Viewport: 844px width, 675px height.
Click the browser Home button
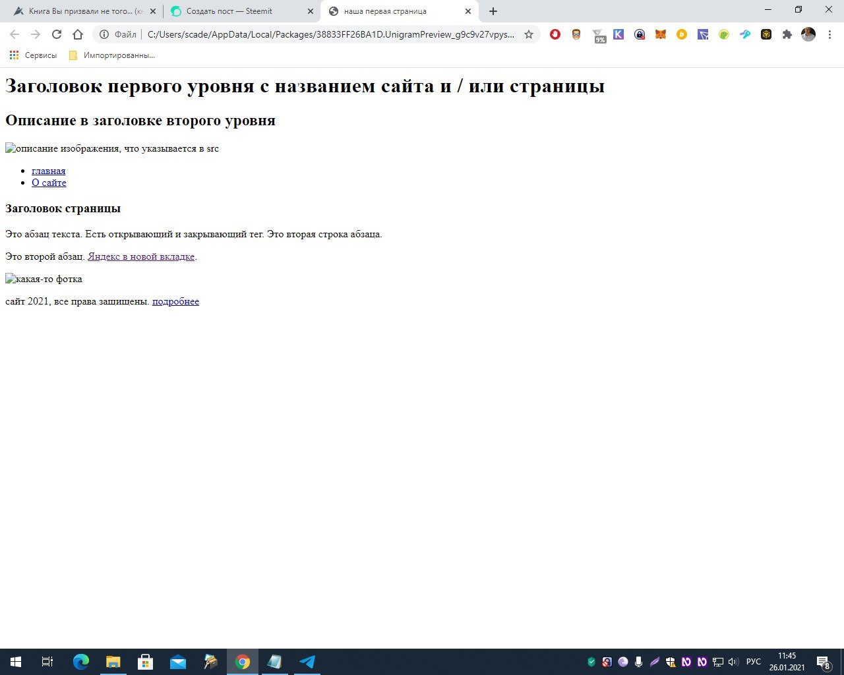click(78, 34)
